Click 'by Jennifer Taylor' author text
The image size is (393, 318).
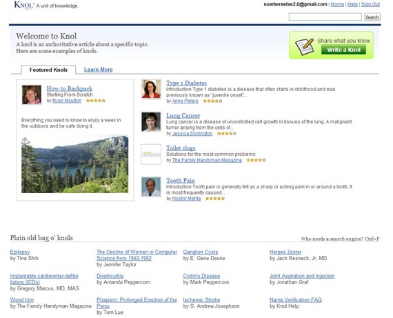tap(117, 264)
